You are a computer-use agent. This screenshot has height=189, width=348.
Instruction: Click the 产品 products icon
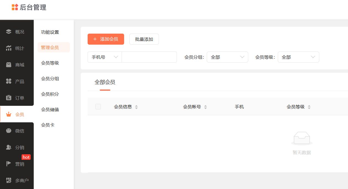click(17, 81)
